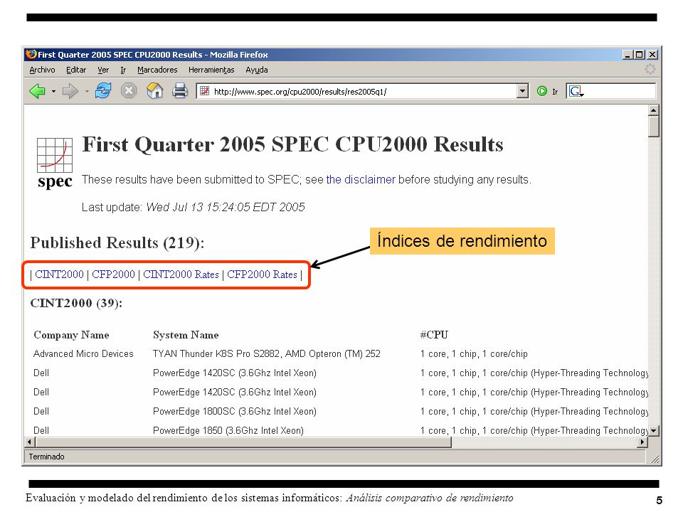Click the search box next to Google icon
Image resolution: width=683 pixels, height=512 pixels.
tap(620, 91)
